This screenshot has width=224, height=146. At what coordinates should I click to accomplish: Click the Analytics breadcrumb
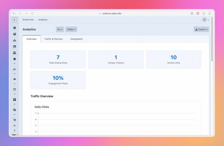click(43, 19)
